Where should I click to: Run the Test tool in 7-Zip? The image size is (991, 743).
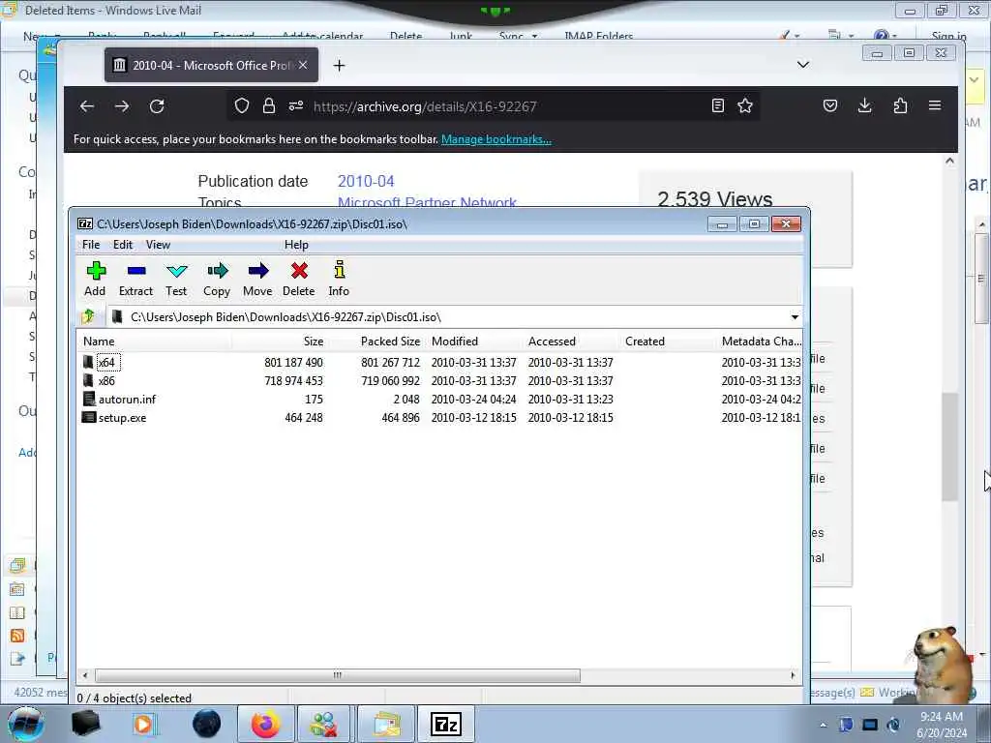pyautogui.click(x=176, y=279)
